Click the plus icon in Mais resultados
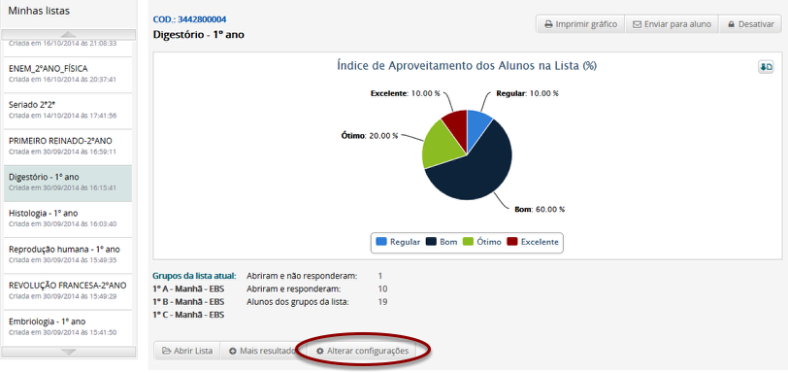788x373 pixels. coord(233,351)
